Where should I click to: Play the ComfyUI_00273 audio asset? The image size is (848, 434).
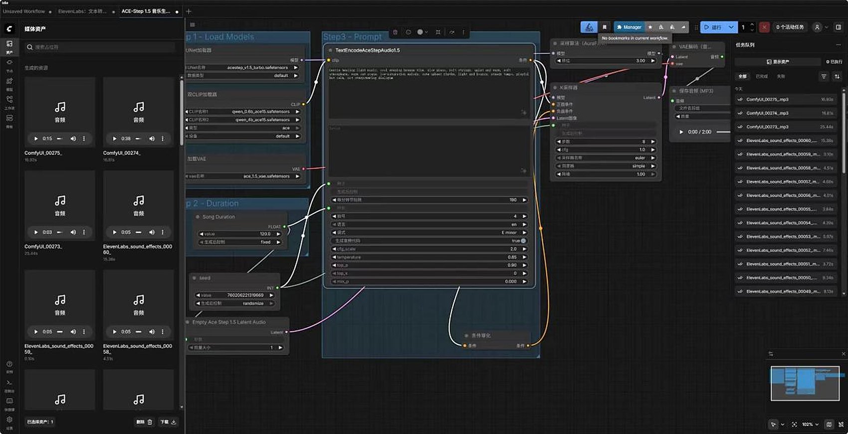(x=36, y=232)
